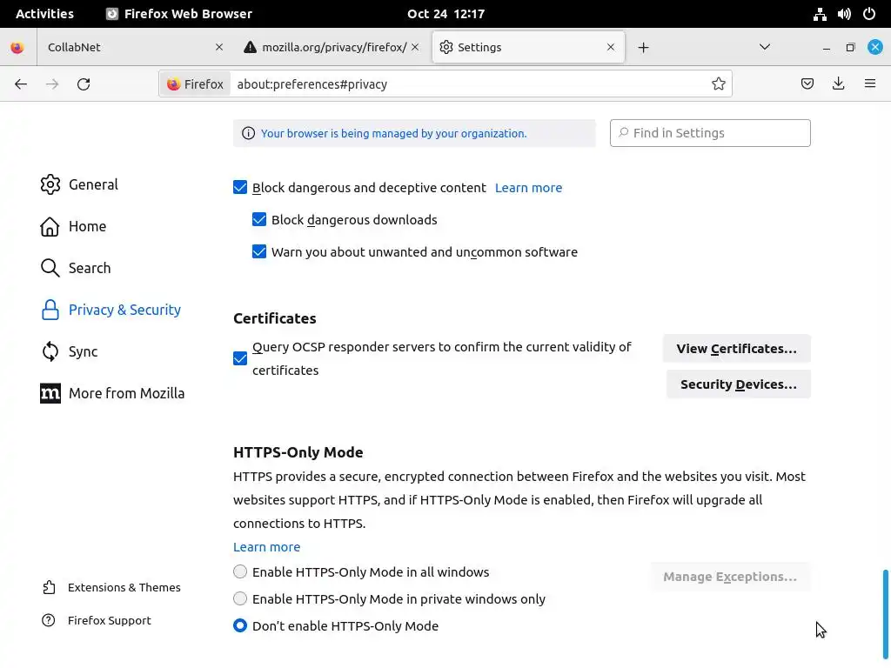Click the Ubuntu volume icon in system tray
This screenshot has width=891, height=668.
(844, 14)
